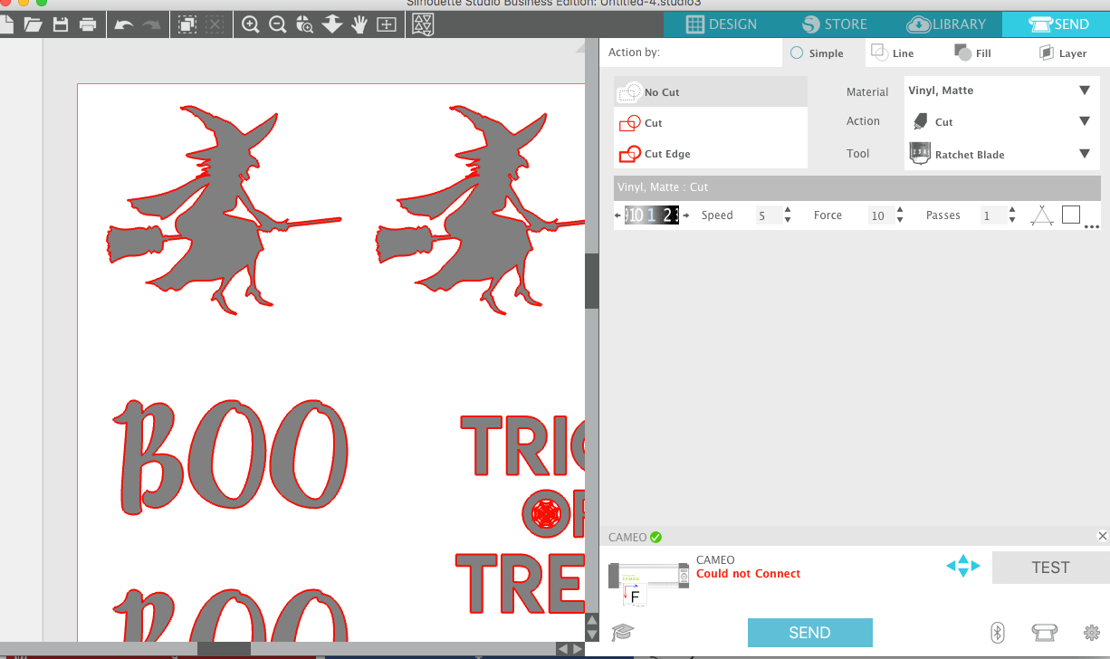Click the macOS green zoom window button

pos(42,3)
